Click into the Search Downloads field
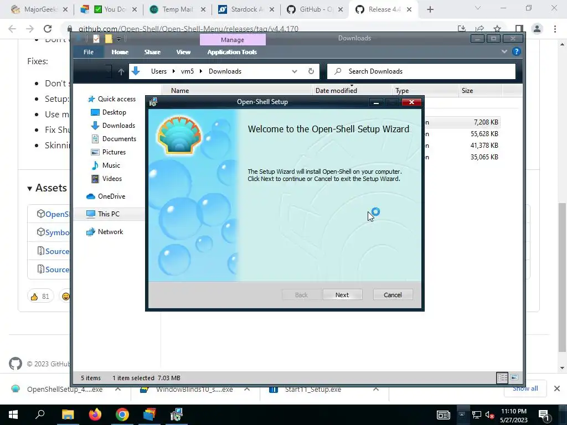The width and height of the screenshot is (567, 425). 421,71
